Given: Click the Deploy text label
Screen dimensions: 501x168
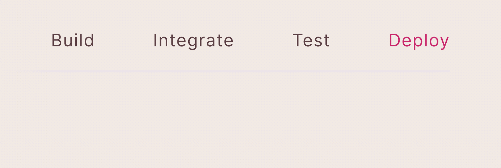Looking at the screenshot, I should [418, 41].
